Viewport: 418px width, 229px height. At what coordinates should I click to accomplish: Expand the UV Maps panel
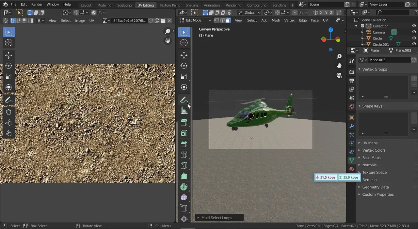point(360,143)
